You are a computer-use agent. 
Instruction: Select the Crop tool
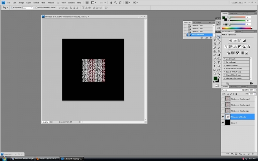(x=215, y=44)
